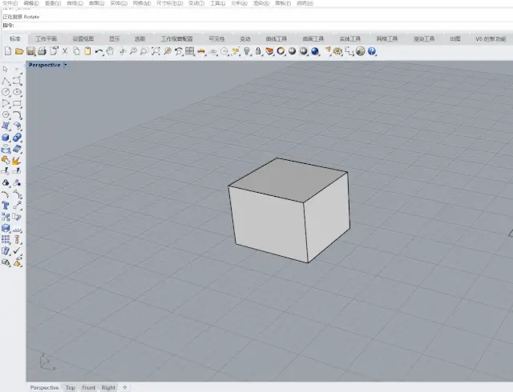
Task: Select the Text object T tool
Action: 6,206
